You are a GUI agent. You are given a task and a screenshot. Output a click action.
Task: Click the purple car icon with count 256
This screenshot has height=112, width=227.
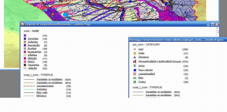135,49
